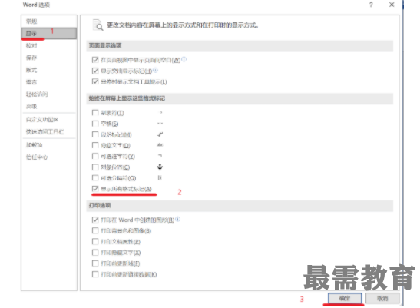Confirm settings with the 确定 button
Viewport: 420px width, 308px height.
(x=345, y=298)
